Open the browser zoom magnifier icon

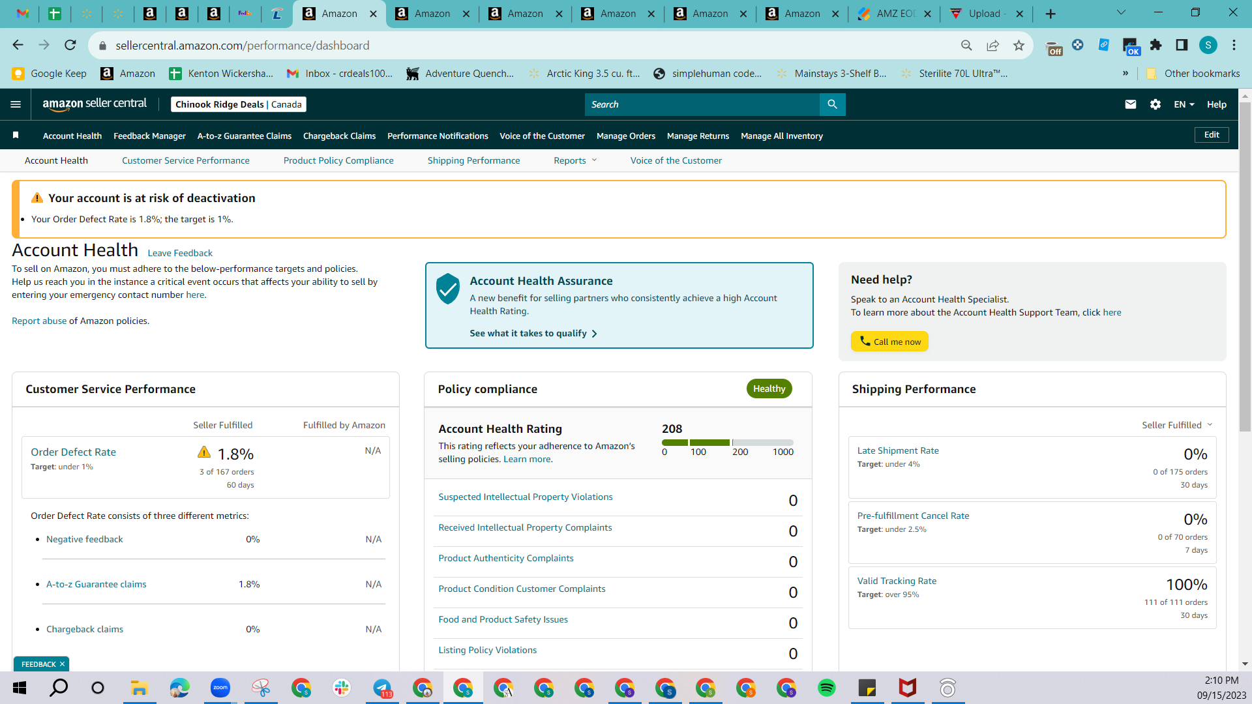(966, 45)
